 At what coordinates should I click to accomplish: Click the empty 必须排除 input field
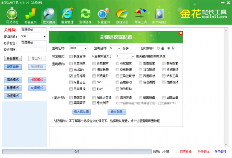coord(34,49)
